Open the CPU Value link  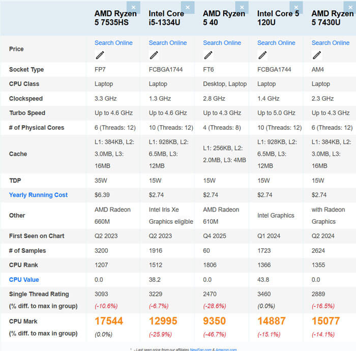click(x=24, y=280)
